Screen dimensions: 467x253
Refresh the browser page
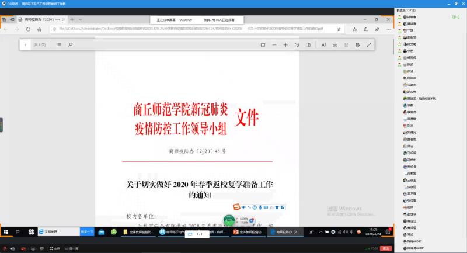pos(28,29)
